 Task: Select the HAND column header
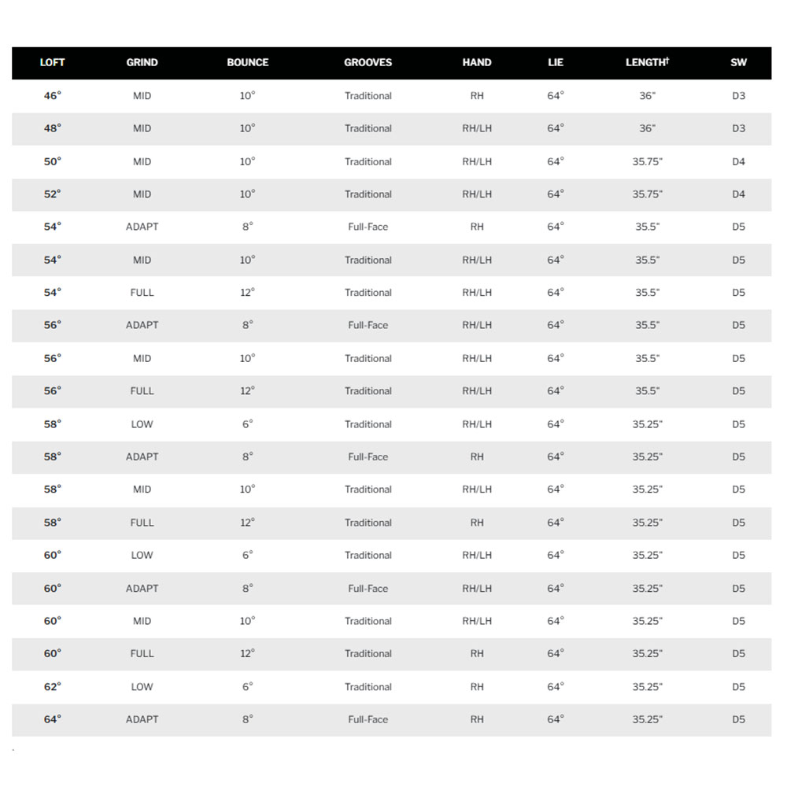(477, 63)
